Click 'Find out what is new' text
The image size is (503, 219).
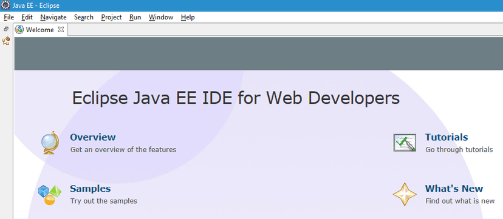(x=460, y=201)
